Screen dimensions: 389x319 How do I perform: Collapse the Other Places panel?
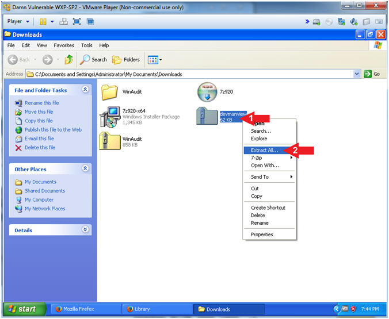coord(85,168)
